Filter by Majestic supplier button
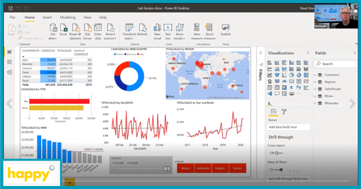The image size is (361, 189). [x=220, y=168]
